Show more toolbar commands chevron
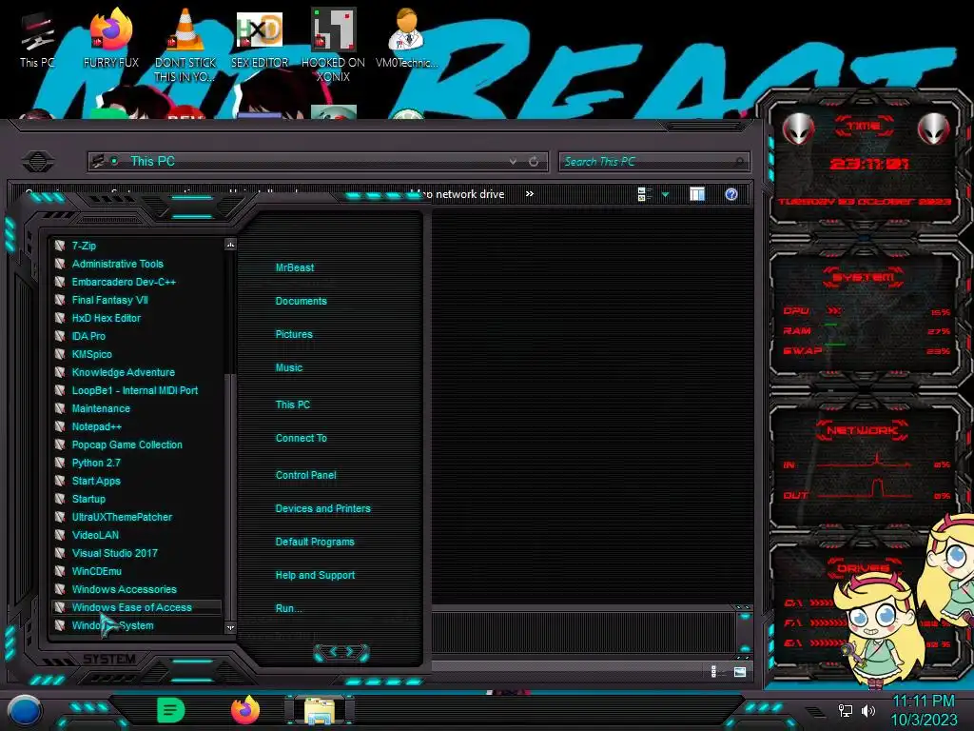974x731 pixels. click(x=529, y=194)
